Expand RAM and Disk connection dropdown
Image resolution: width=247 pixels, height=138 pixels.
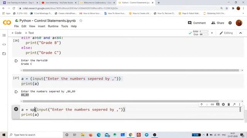tap(212, 33)
